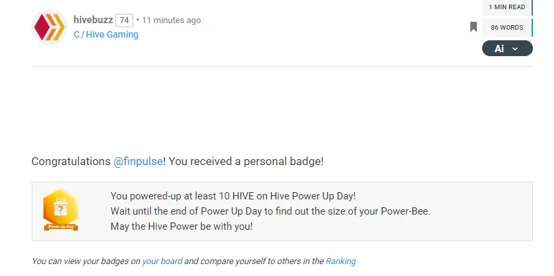554x276 pixels.
Task: Open the 11 minutes ago timestamp
Action: coord(171,20)
